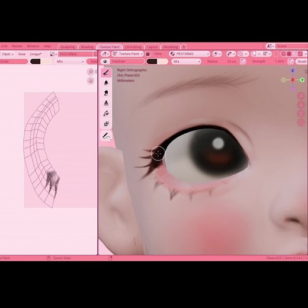The width and height of the screenshot is (308, 308).
Task: Open the Image* menu in image editor
Action: point(36,54)
